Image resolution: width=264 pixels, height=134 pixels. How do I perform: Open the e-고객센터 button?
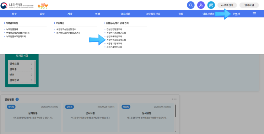pyautogui.click(x=227, y=5)
